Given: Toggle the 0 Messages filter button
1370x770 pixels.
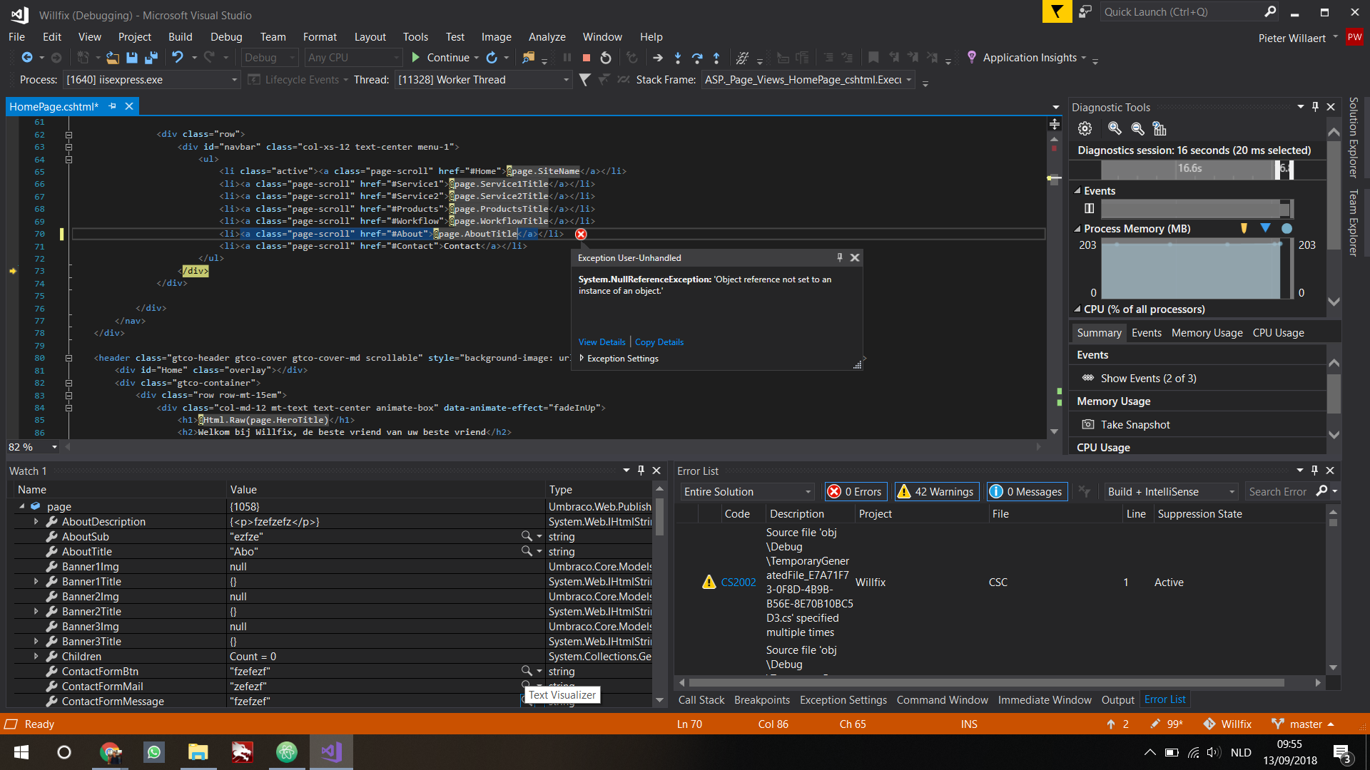Looking at the screenshot, I should [1026, 491].
